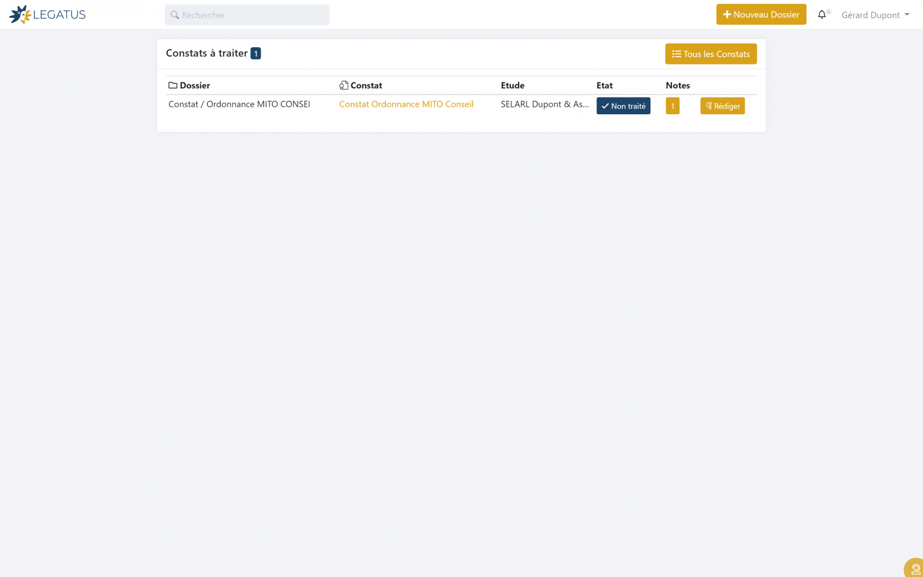Open Constat Ordonnance MITO Conseil link
This screenshot has width=923, height=577.
tap(406, 104)
